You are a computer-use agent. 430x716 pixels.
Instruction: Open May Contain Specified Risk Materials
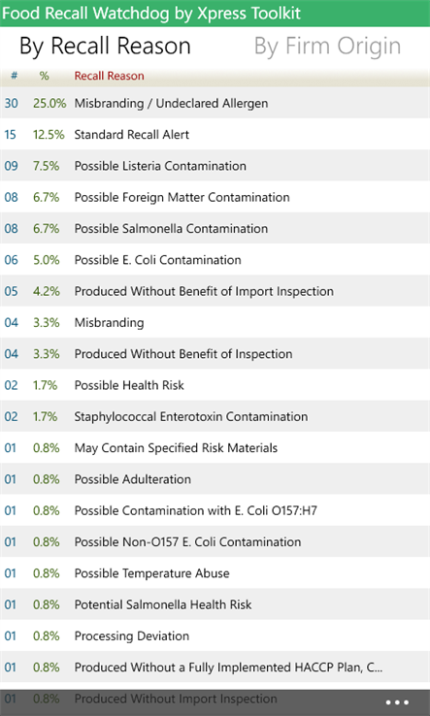tap(215, 448)
